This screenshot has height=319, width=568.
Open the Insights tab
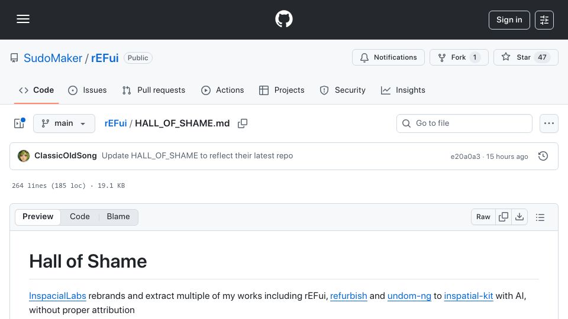[403, 90]
